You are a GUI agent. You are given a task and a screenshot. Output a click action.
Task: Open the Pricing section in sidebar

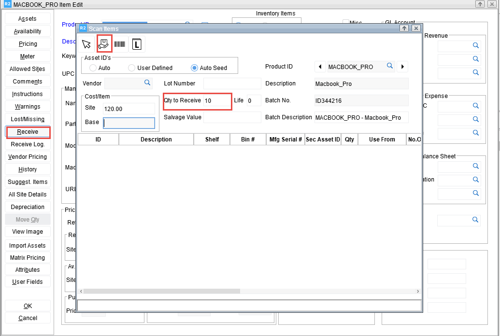coord(28,44)
